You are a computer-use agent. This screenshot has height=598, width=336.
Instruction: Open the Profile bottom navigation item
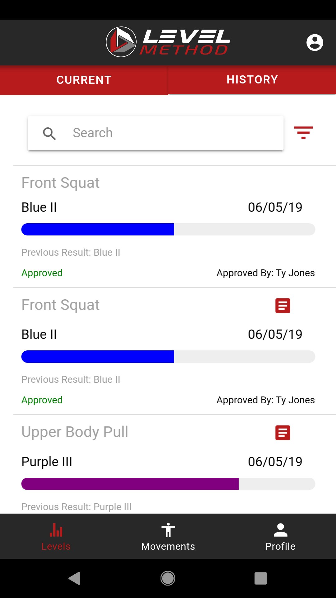pyautogui.click(x=280, y=536)
